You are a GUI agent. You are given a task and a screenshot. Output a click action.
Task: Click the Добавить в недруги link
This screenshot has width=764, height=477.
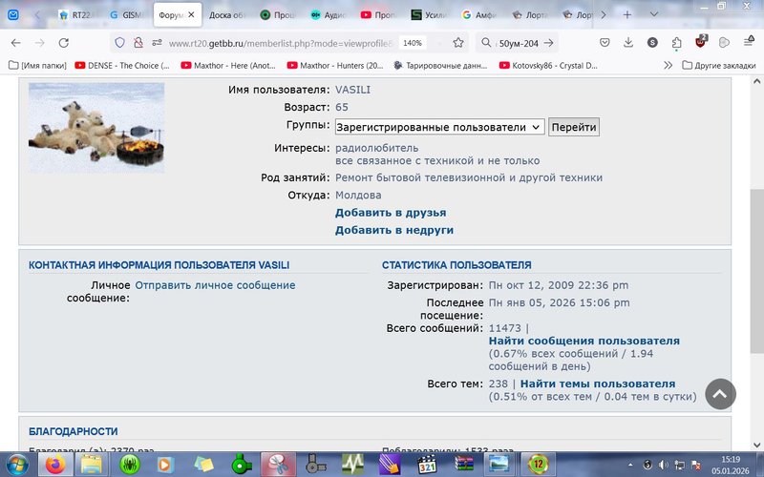(x=393, y=230)
